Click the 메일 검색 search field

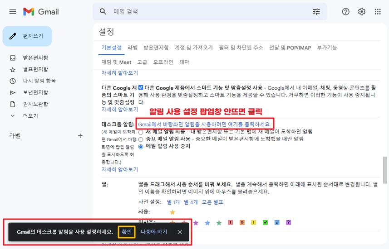(210, 12)
